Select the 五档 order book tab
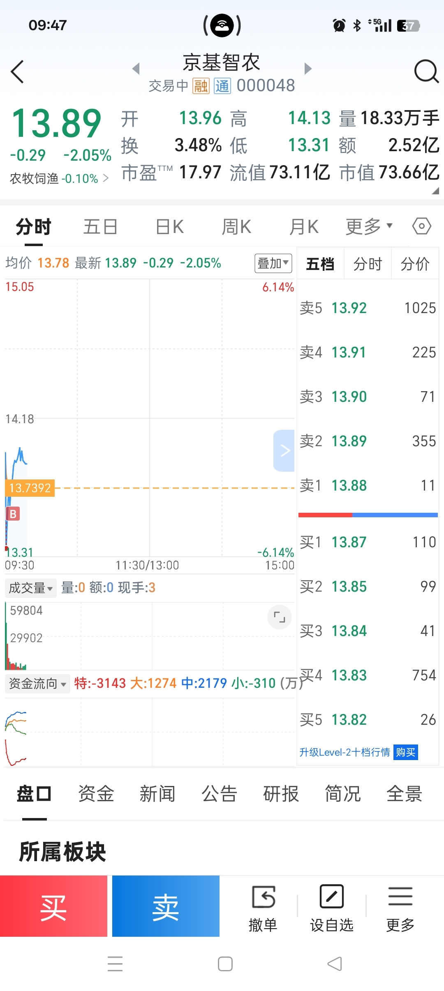 pos(320,264)
